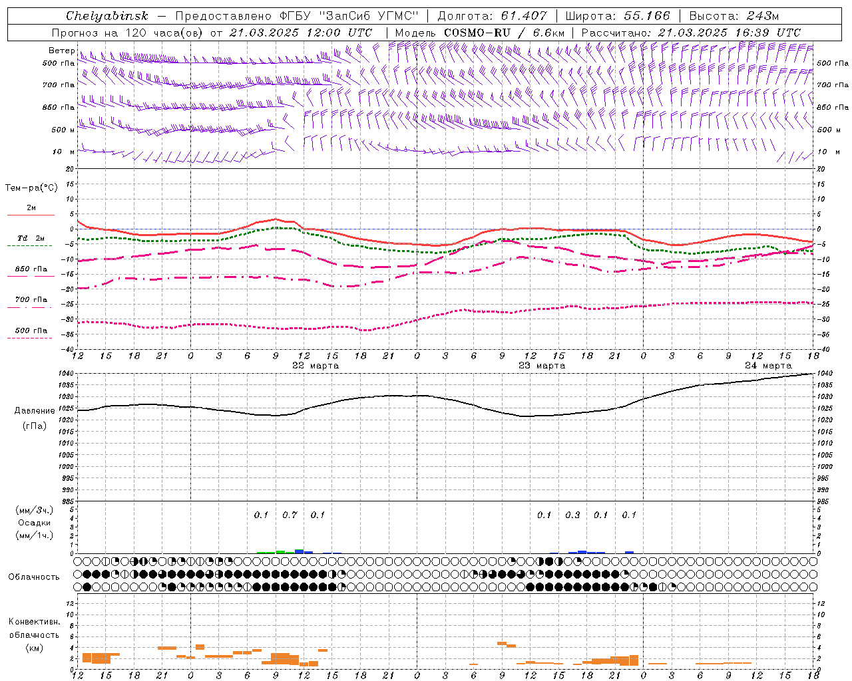Click the 'Ветер' wind panel label
852x681 pixels.
[61, 51]
